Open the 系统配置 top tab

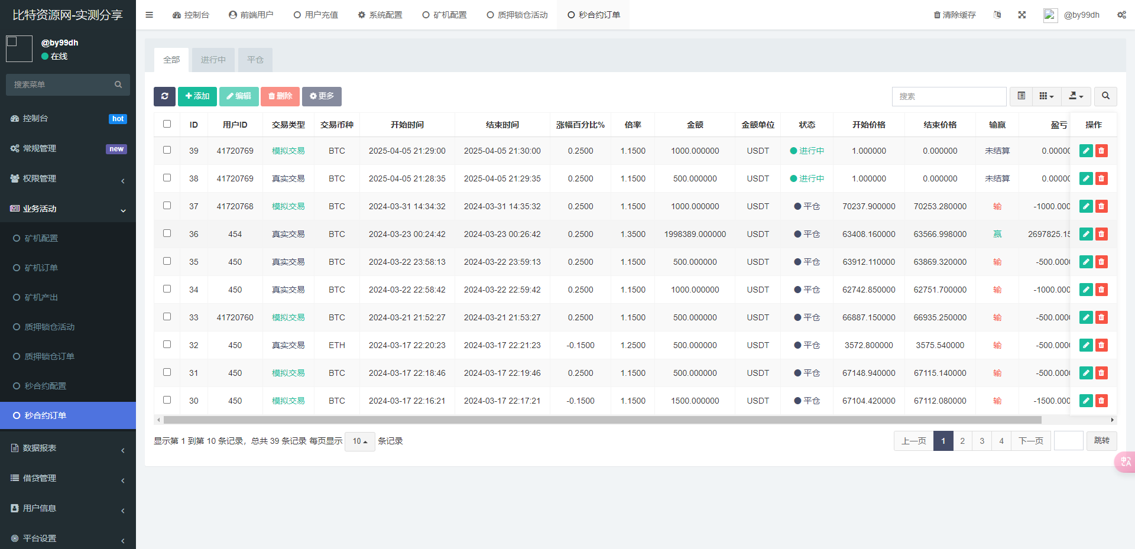click(x=380, y=15)
